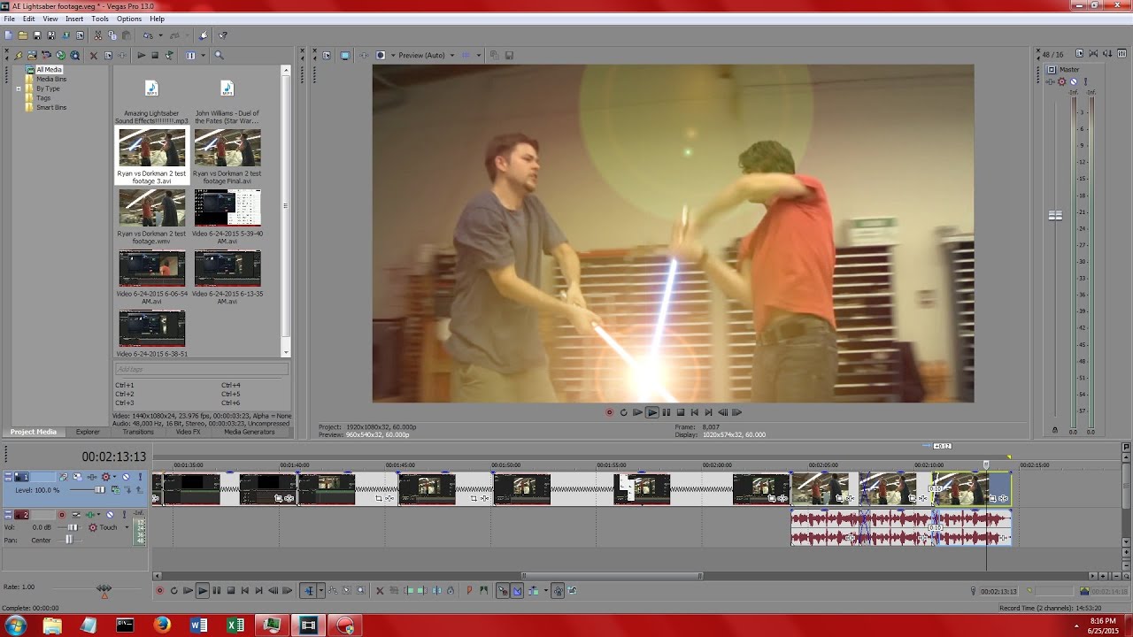Copy snapshot to clipboard in the preview toolbar

(x=495, y=55)
